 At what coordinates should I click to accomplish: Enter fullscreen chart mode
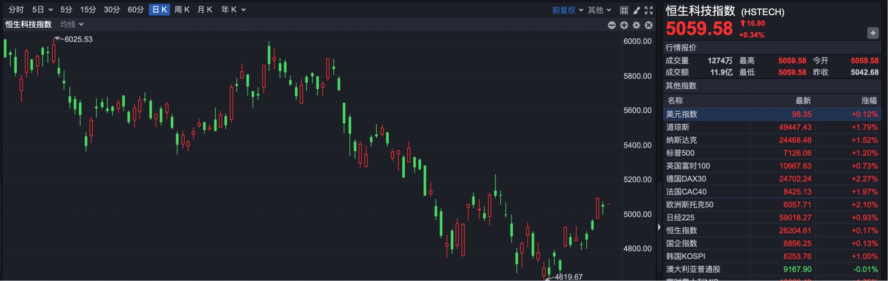649,10
